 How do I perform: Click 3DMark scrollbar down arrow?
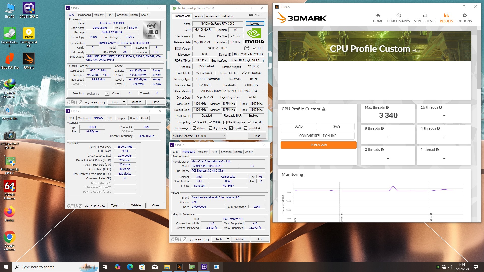coord(479,220)
